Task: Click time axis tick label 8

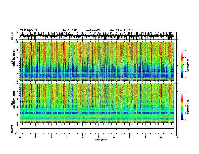Action: [x=145, y=137]
